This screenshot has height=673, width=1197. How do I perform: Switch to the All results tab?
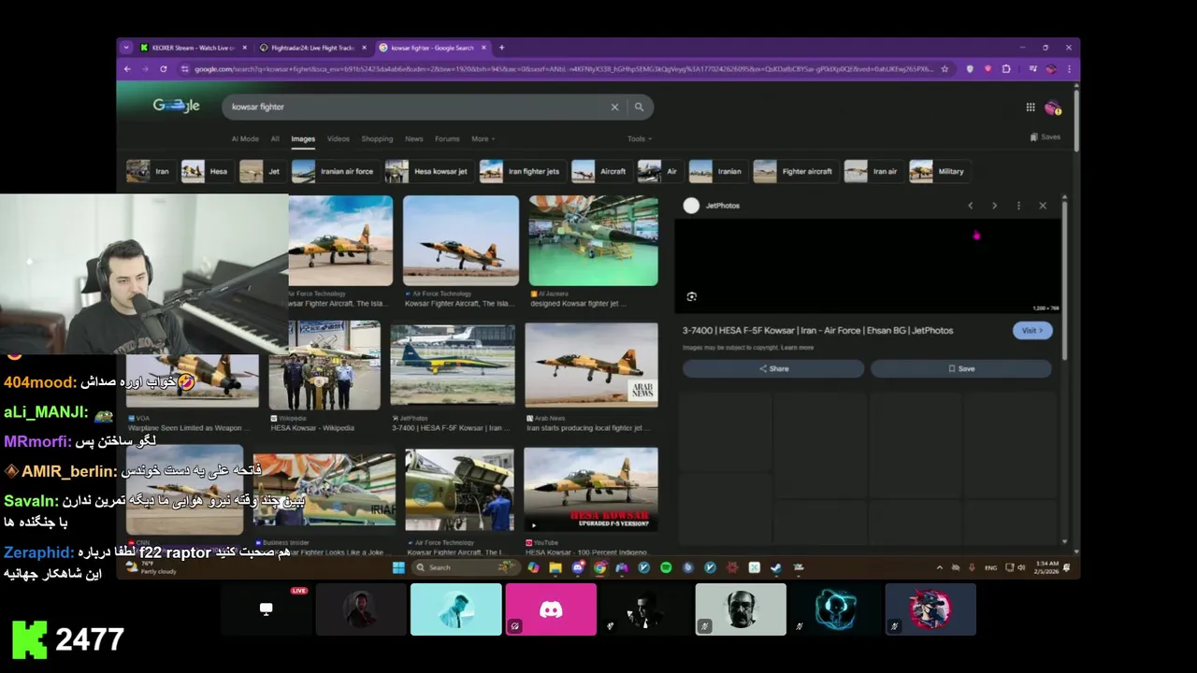(275, 139)
